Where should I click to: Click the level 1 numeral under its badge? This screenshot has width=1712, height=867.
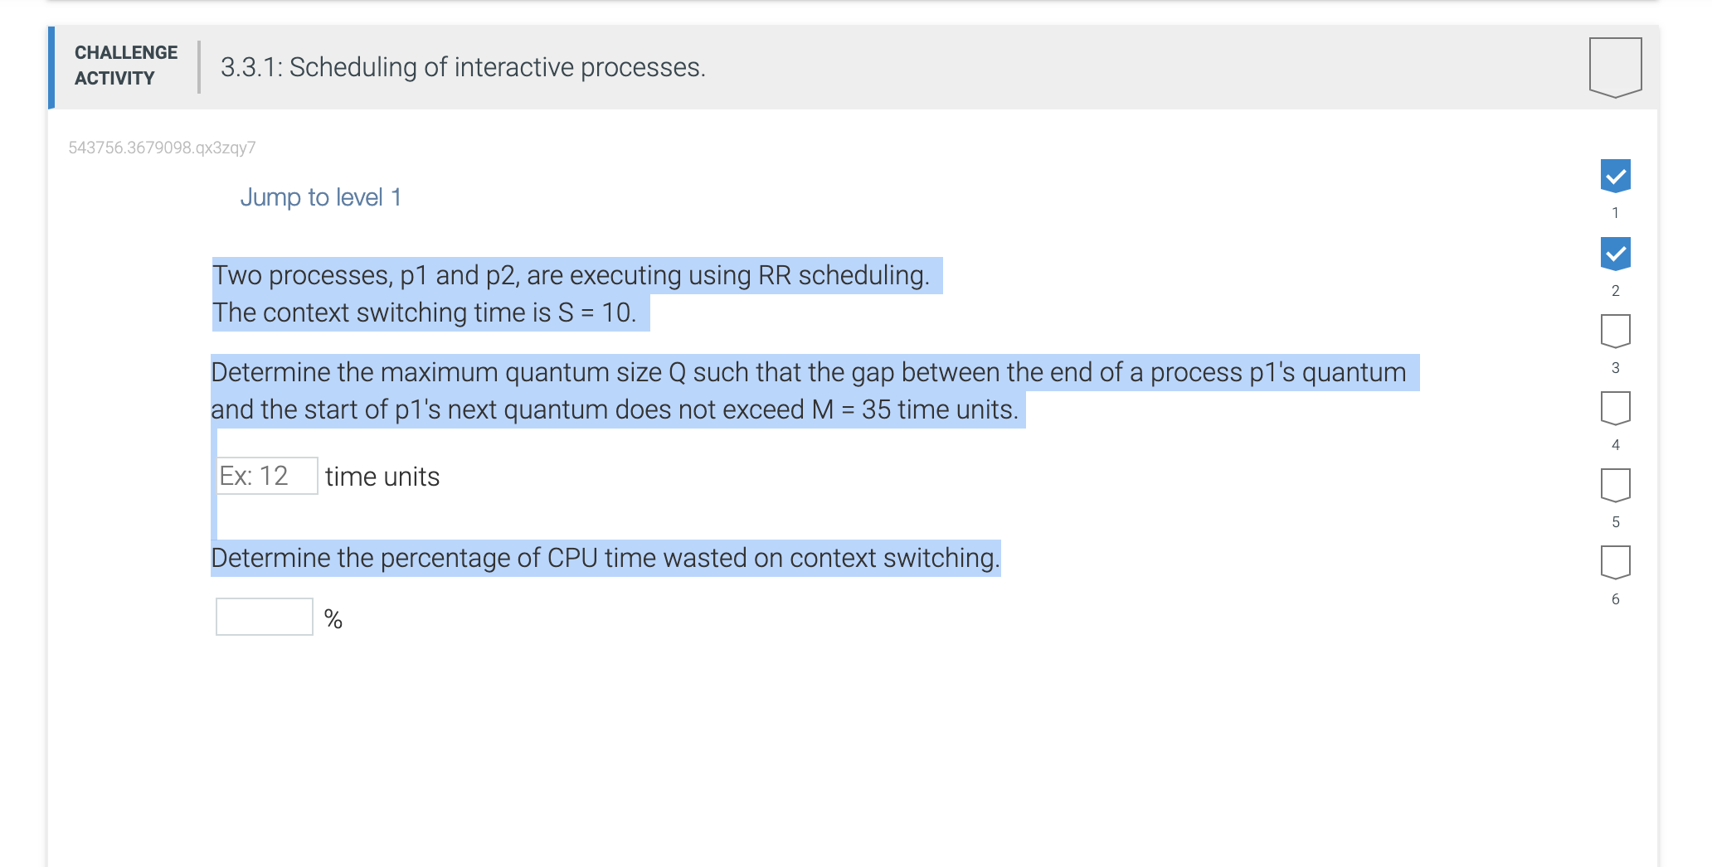click(1614, 212)
